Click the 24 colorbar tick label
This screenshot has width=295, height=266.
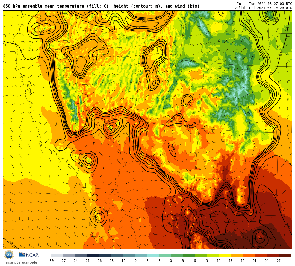point(267,261)
